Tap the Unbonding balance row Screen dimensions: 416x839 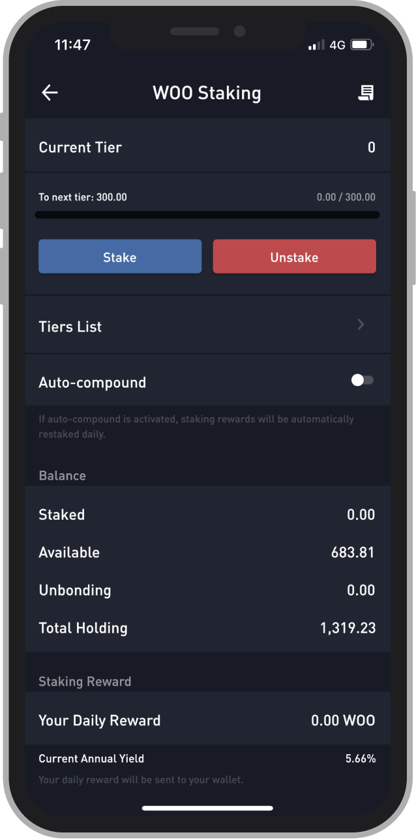point(208,590)
